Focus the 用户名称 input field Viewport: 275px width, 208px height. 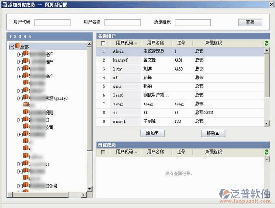pos(122,23)
